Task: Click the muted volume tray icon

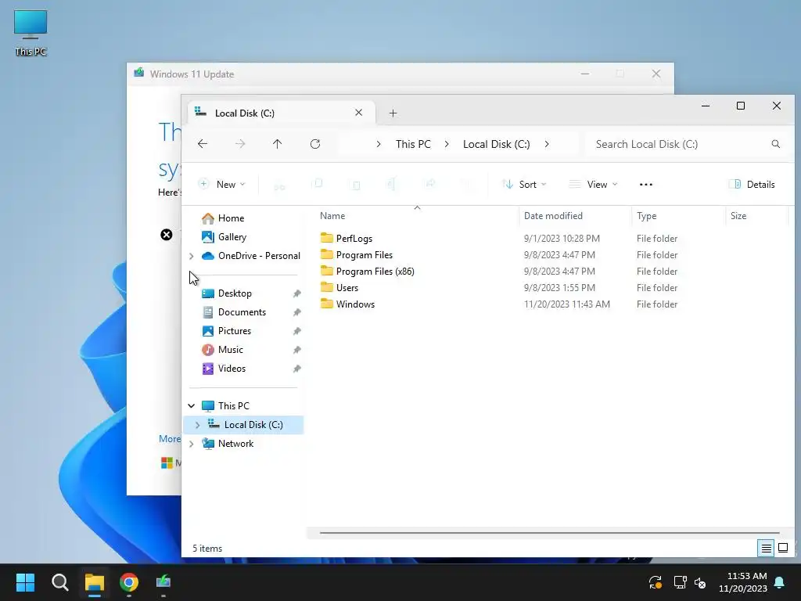Action: 700,582
